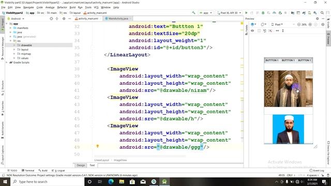Click the preview warnings info icon
Screen dimensions: 331x186
coord(323,24)
